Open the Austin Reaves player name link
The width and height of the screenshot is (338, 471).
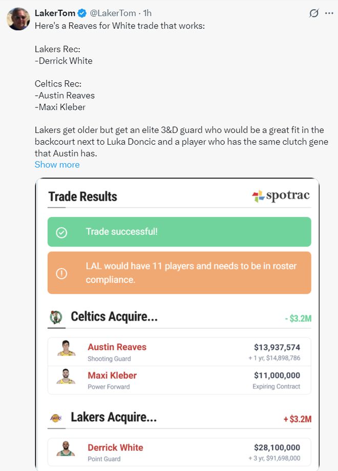[117, 347]
